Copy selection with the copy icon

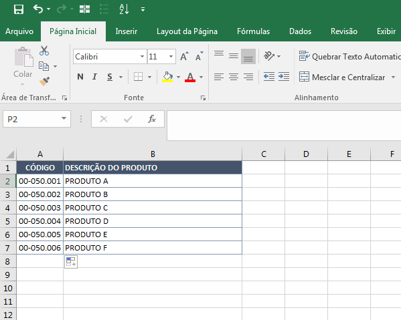coord(44,66)
